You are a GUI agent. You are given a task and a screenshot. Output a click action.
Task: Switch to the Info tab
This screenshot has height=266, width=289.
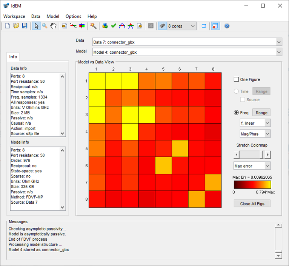13,57
